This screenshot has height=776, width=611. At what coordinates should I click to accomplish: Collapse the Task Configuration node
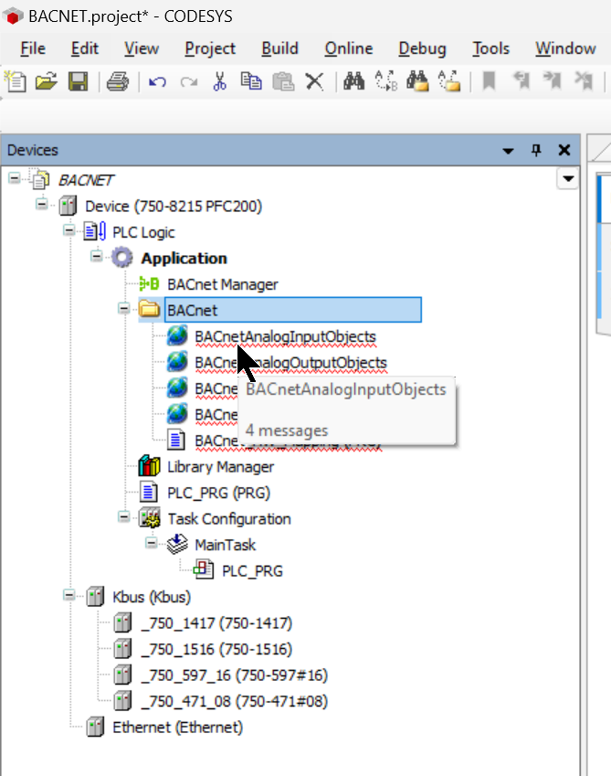point(123,517)
